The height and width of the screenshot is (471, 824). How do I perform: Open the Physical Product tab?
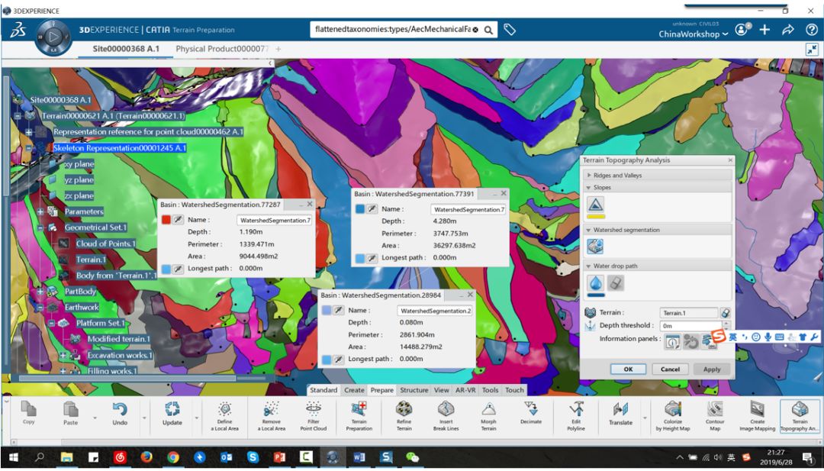(222, 49)
